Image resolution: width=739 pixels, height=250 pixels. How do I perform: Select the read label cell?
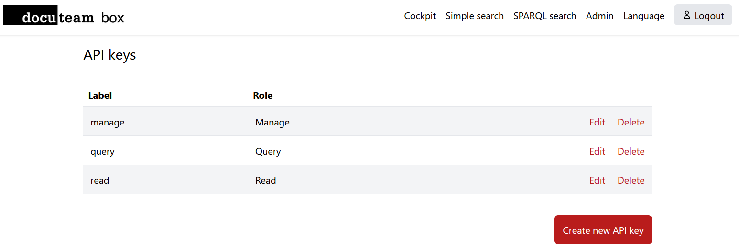coord(100,180)
